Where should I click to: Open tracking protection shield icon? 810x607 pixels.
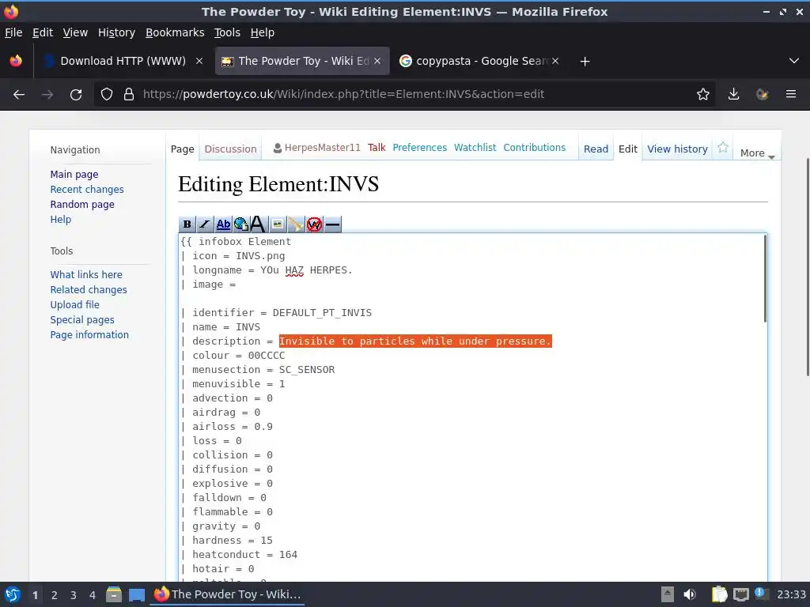click(x=107, y=95)
